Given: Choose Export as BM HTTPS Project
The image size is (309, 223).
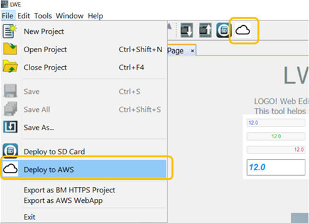Looking at the screenshot, I should (x=69, y=190).
